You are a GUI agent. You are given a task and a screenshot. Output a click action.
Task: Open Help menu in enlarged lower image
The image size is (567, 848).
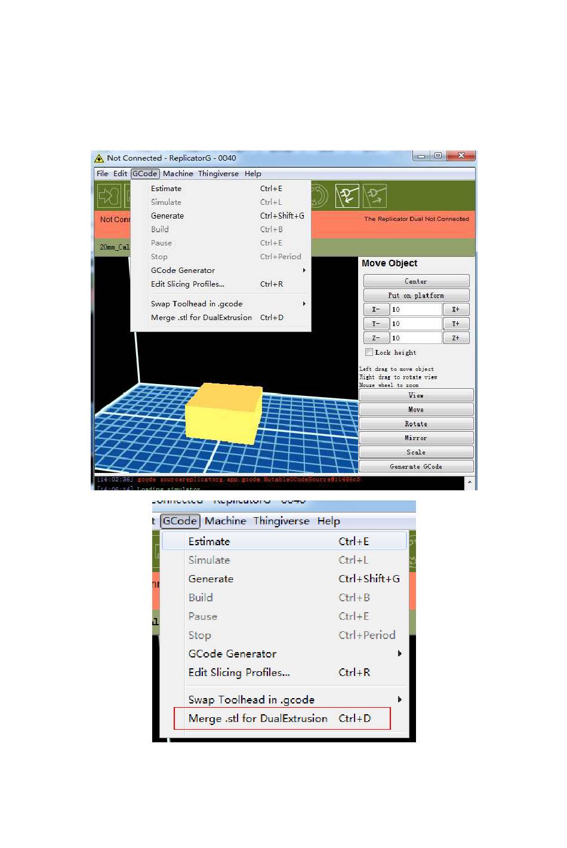coord(328,521)
